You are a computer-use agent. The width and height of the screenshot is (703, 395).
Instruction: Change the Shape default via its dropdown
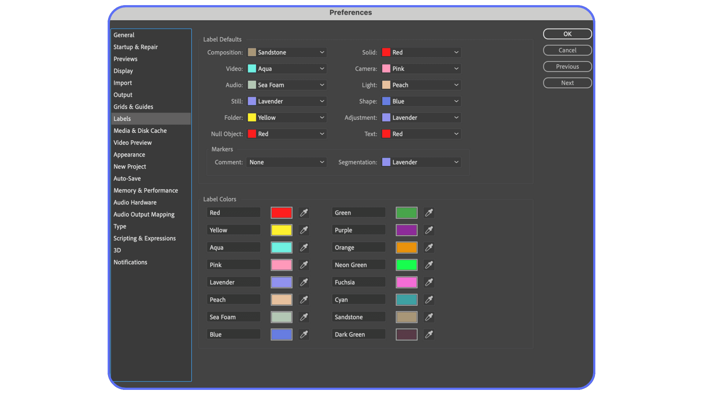pyautogui.click(x=421, y=101)
